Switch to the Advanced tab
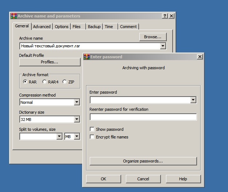The height and width of the screenshot is (192, 228). [x=42, y=27]
